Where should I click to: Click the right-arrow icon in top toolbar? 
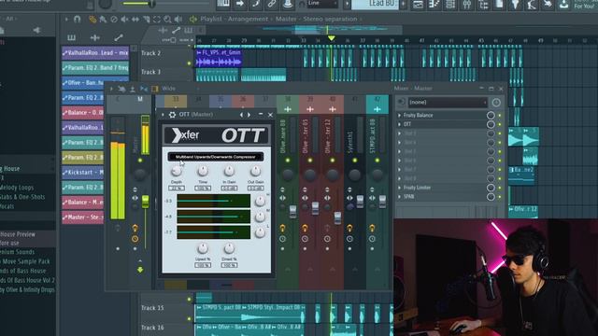[x=239, y=4]
